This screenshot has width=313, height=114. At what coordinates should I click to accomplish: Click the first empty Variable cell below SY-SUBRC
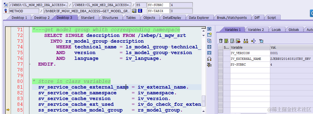coord(250,71)
